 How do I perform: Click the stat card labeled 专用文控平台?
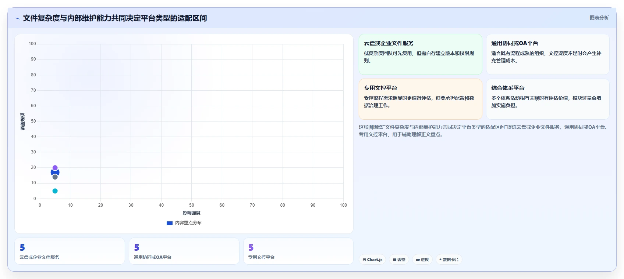(x=298, y=251)
